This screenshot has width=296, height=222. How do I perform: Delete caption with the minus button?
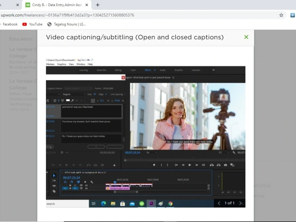[x=115, y=147]
